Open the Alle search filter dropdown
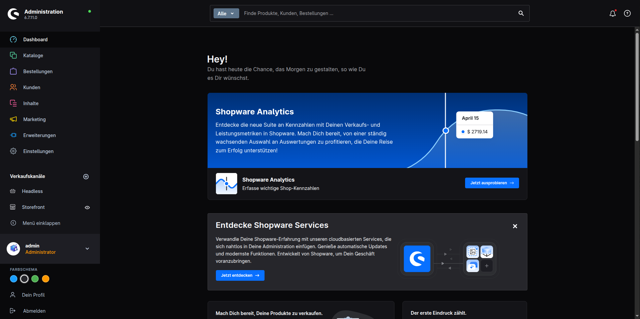The width and height of the screenshot is (640, 319). pos(226,13)
